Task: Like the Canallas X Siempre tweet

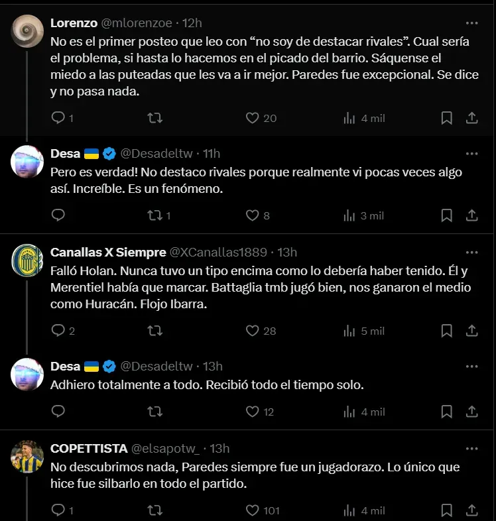Action: coord(252,331)
